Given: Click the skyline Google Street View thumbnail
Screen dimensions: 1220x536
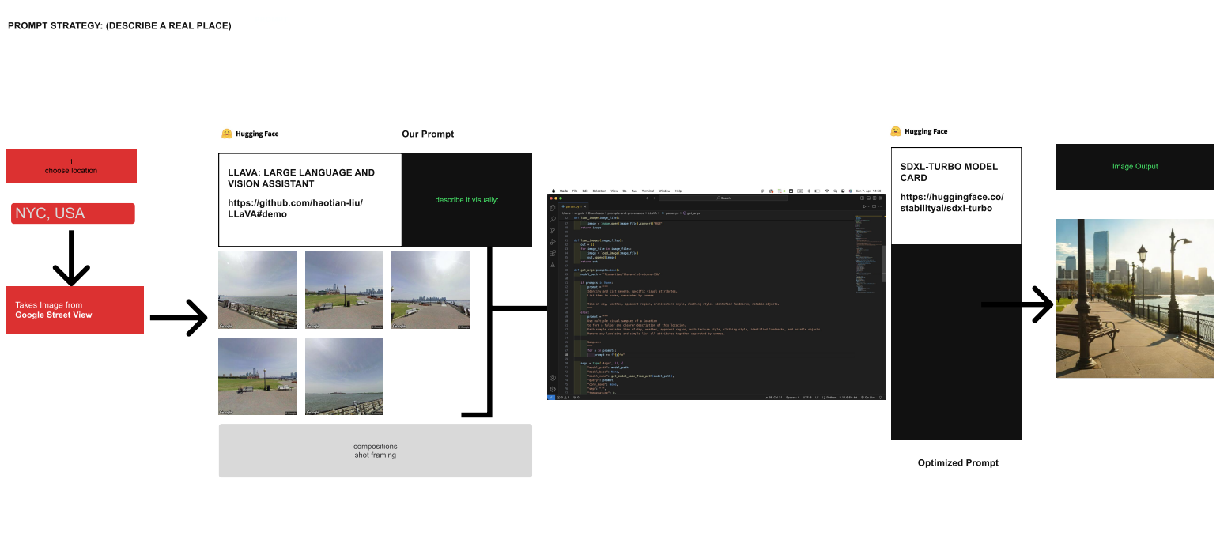Looking at the screenshot, I should pos(343,289).
